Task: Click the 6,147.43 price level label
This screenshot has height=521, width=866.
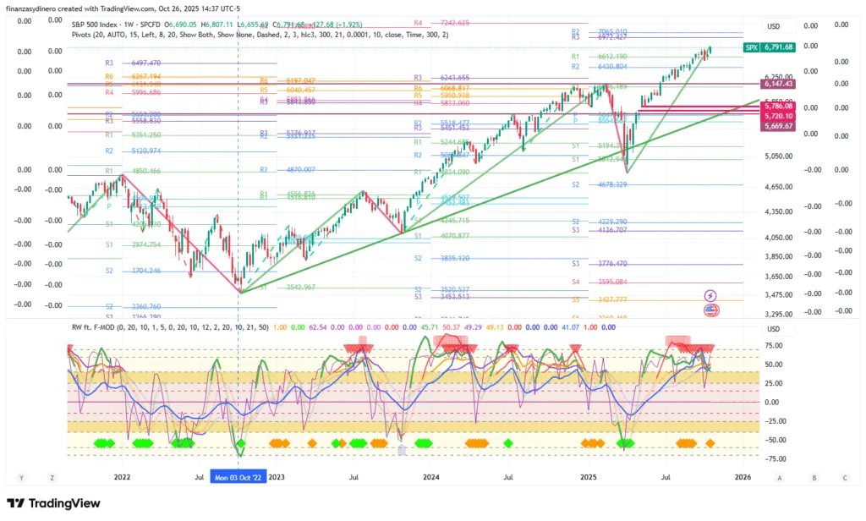Action: click(x=776, y=84)
